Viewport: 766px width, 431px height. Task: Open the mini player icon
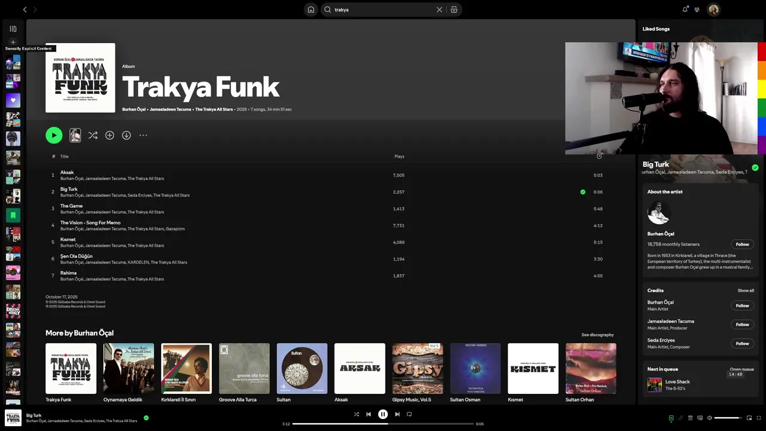pos(749,418)
